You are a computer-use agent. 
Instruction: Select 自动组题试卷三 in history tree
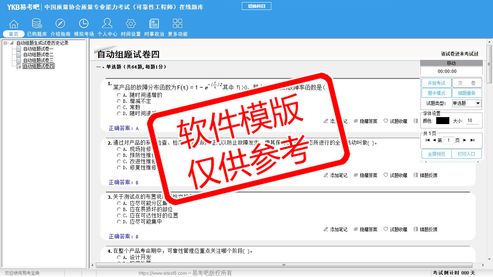click(38, 61)
